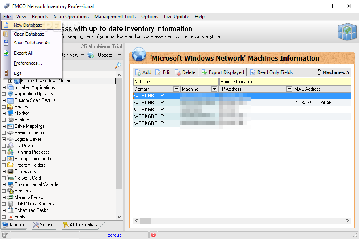
Task: Switch to the Settings tab
Action: [x=45, y=225]
